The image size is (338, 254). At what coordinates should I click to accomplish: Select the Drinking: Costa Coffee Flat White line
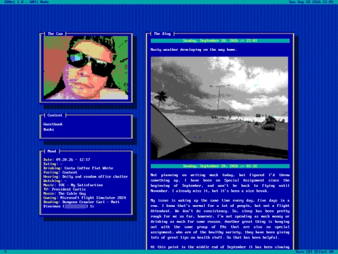(x=78, y=168)
